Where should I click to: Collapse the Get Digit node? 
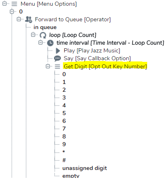click(x=48, y=66)
